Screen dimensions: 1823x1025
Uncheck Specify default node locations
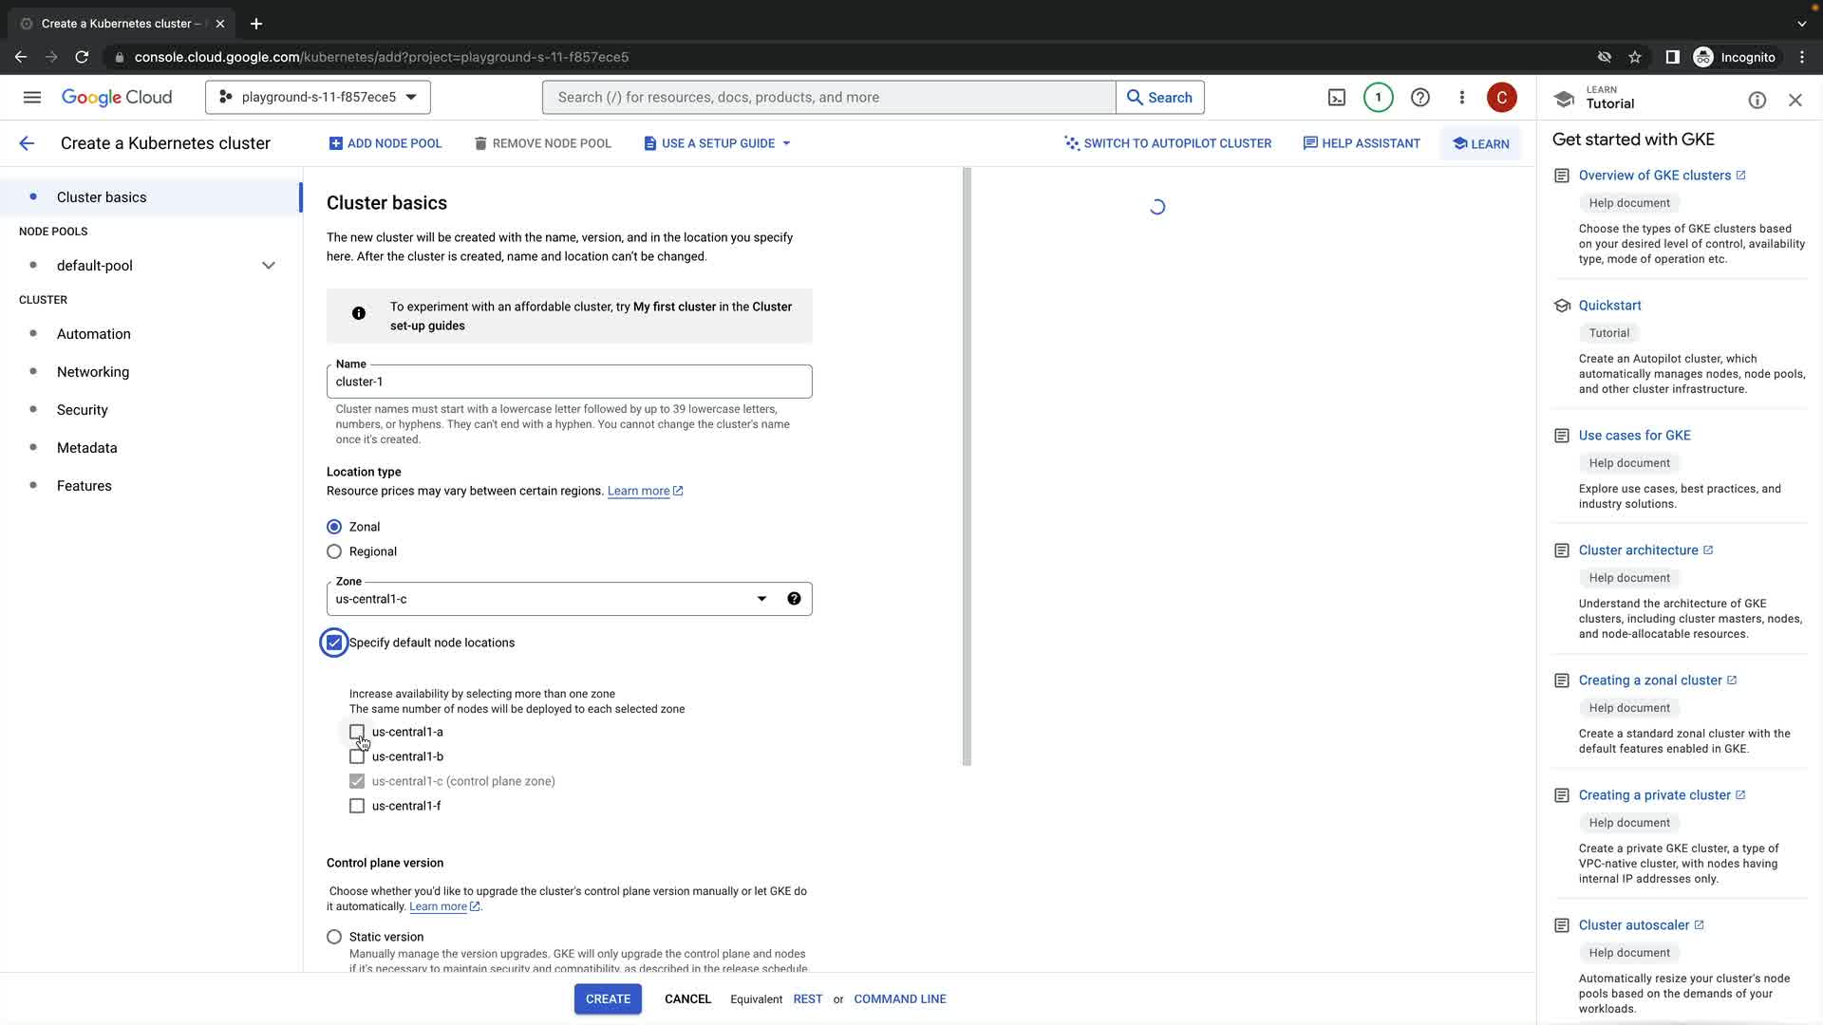(x=334, y=643)
